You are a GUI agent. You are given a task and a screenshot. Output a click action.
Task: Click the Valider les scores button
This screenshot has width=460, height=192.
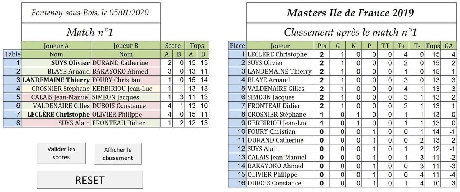61,153
